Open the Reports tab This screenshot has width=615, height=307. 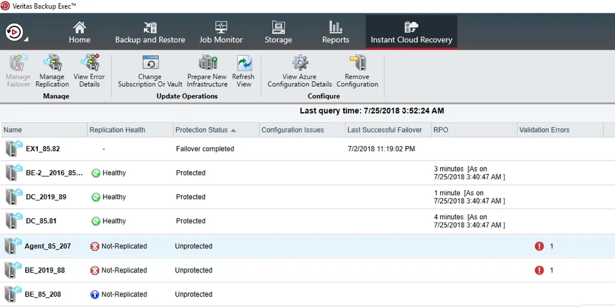[335, 32]
